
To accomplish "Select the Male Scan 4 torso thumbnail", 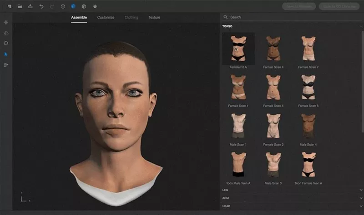I will (308, 126).
